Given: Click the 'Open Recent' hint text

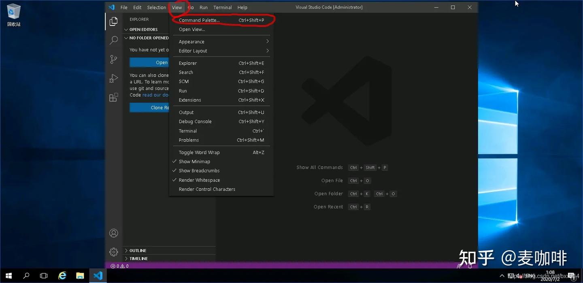Looking at the screenshot, I should [328, 207].
